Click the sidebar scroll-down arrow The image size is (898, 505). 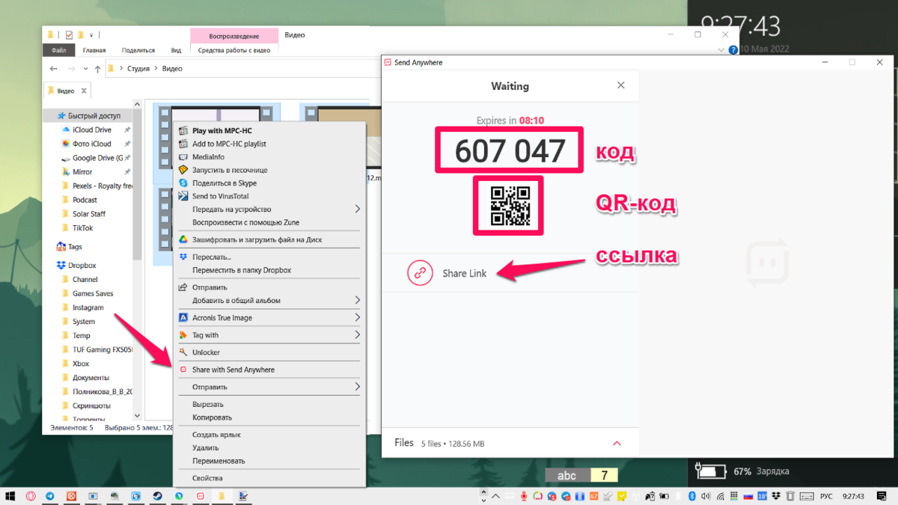(x=137, y=416)
